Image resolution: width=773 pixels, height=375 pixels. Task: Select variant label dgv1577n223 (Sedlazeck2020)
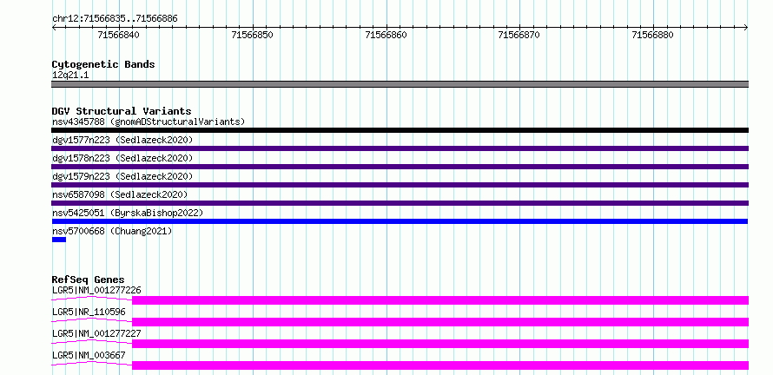[x=122, y=140]
